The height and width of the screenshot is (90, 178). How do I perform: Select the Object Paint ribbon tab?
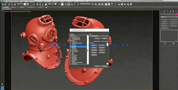click(31, 7)
